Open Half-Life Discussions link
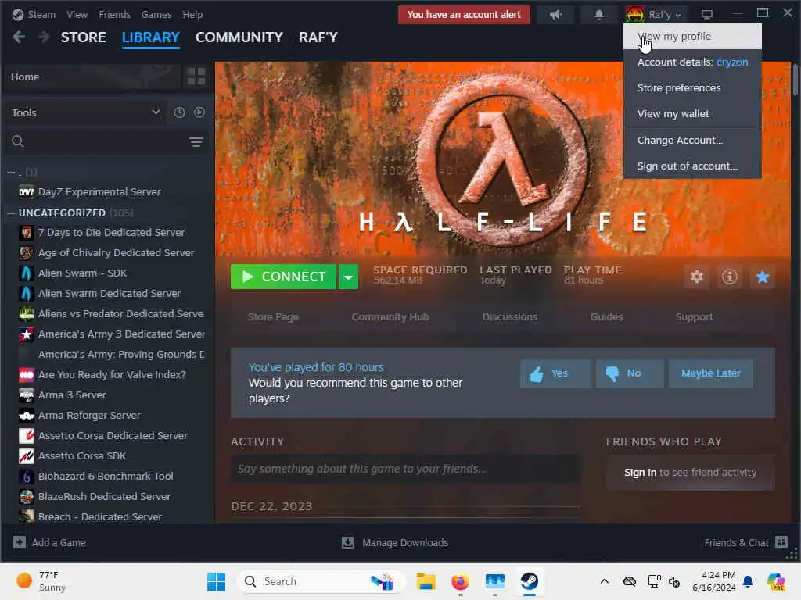Viewport: 801px width, 600px height. coord(510,317)
